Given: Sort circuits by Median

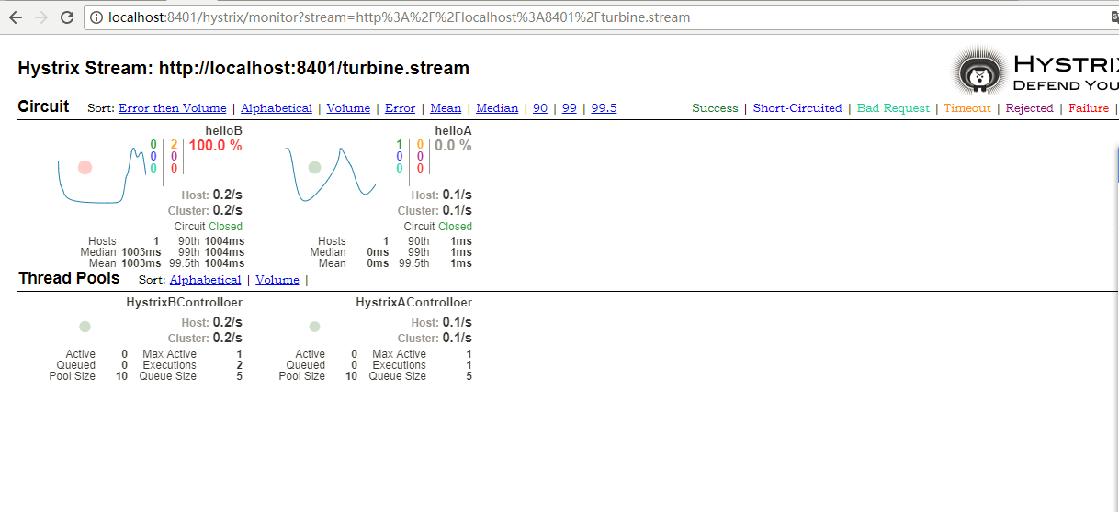Looking at the screenshot, I should click(x=497, y=108).
